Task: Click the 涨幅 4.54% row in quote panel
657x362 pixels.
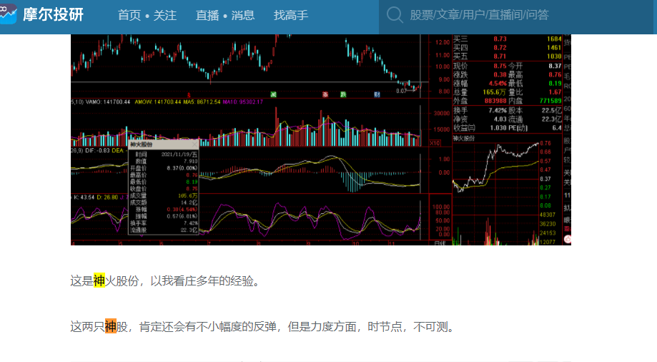Action: pyautogui.click(x=480, y=84)
